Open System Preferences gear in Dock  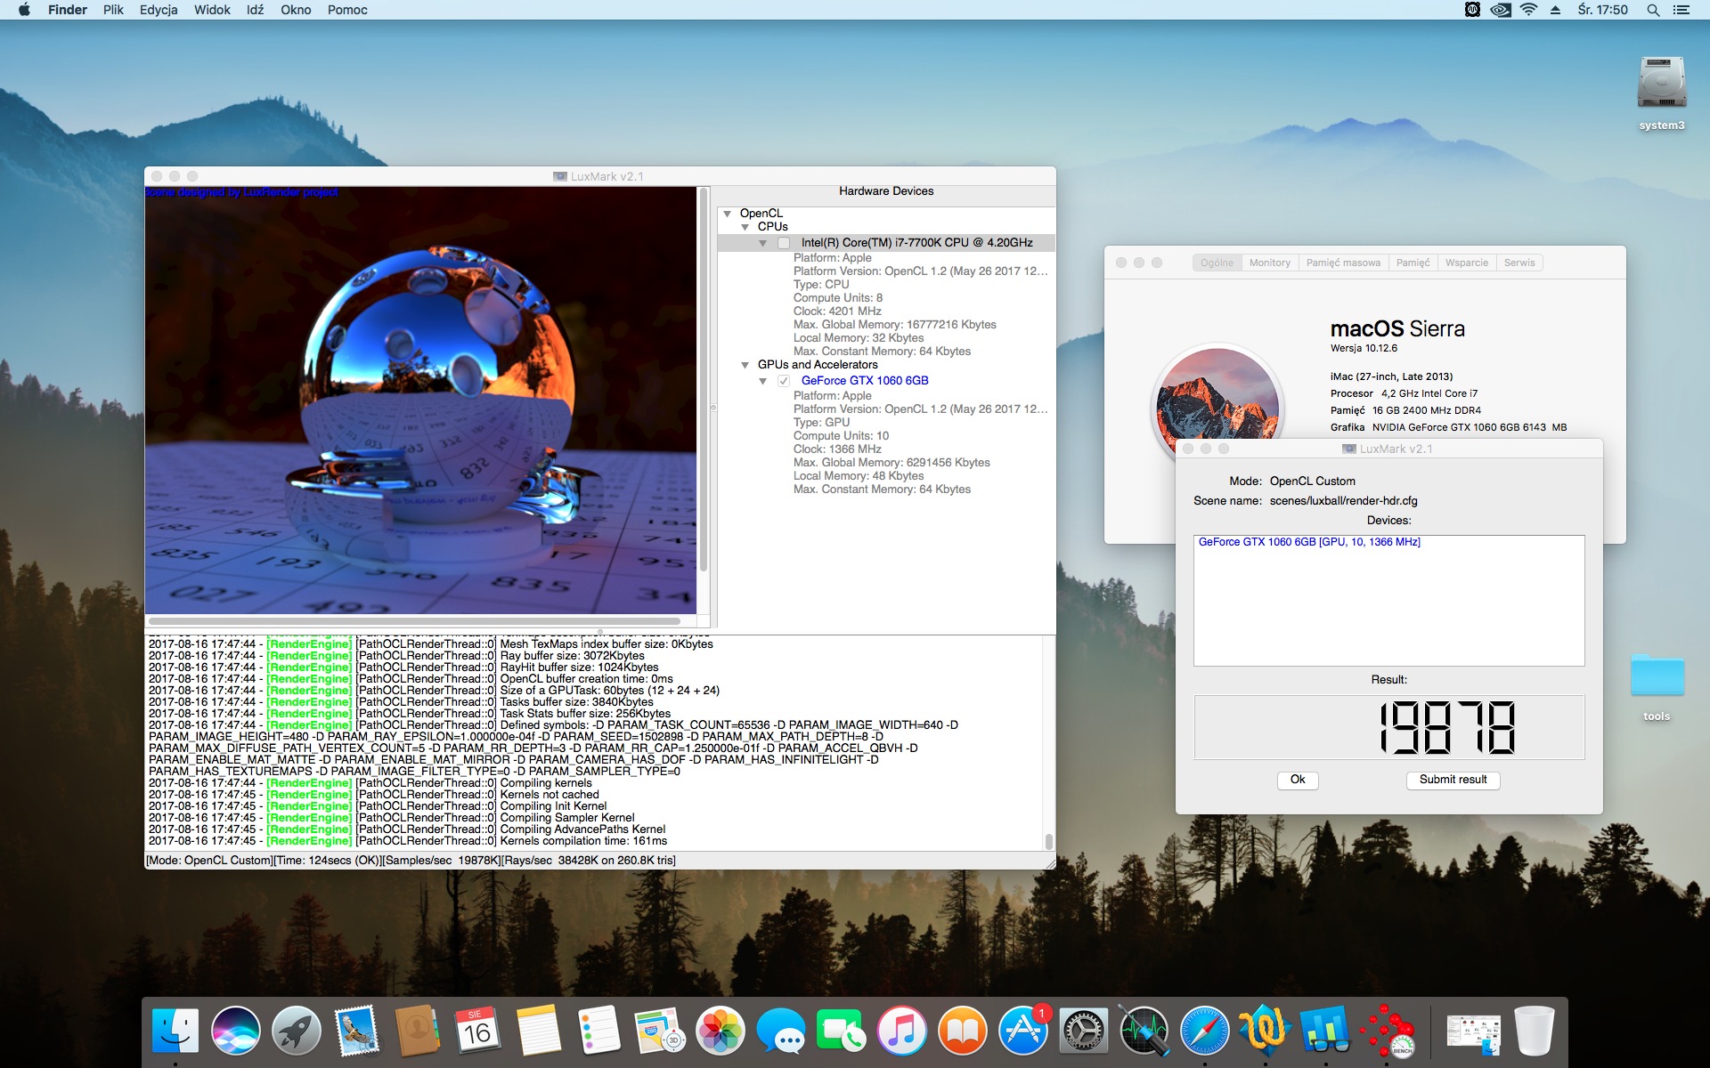pos(1083,1032)
